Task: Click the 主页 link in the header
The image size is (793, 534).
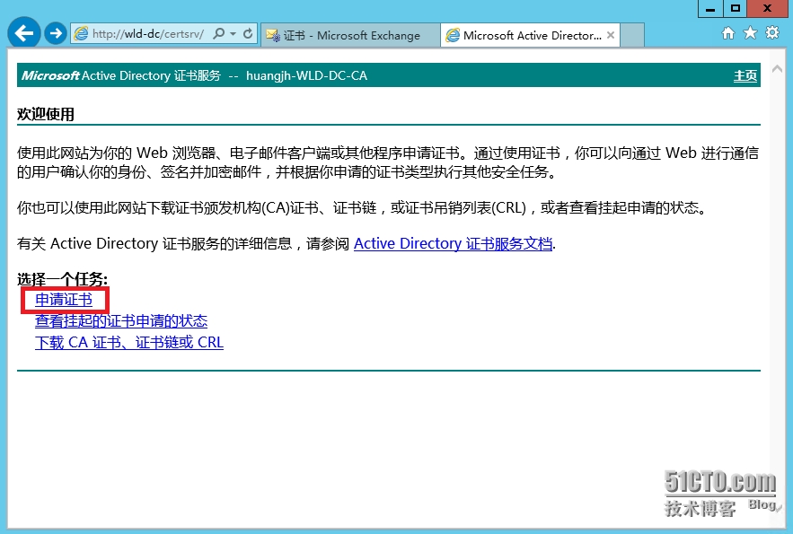Action: [745, 75]
